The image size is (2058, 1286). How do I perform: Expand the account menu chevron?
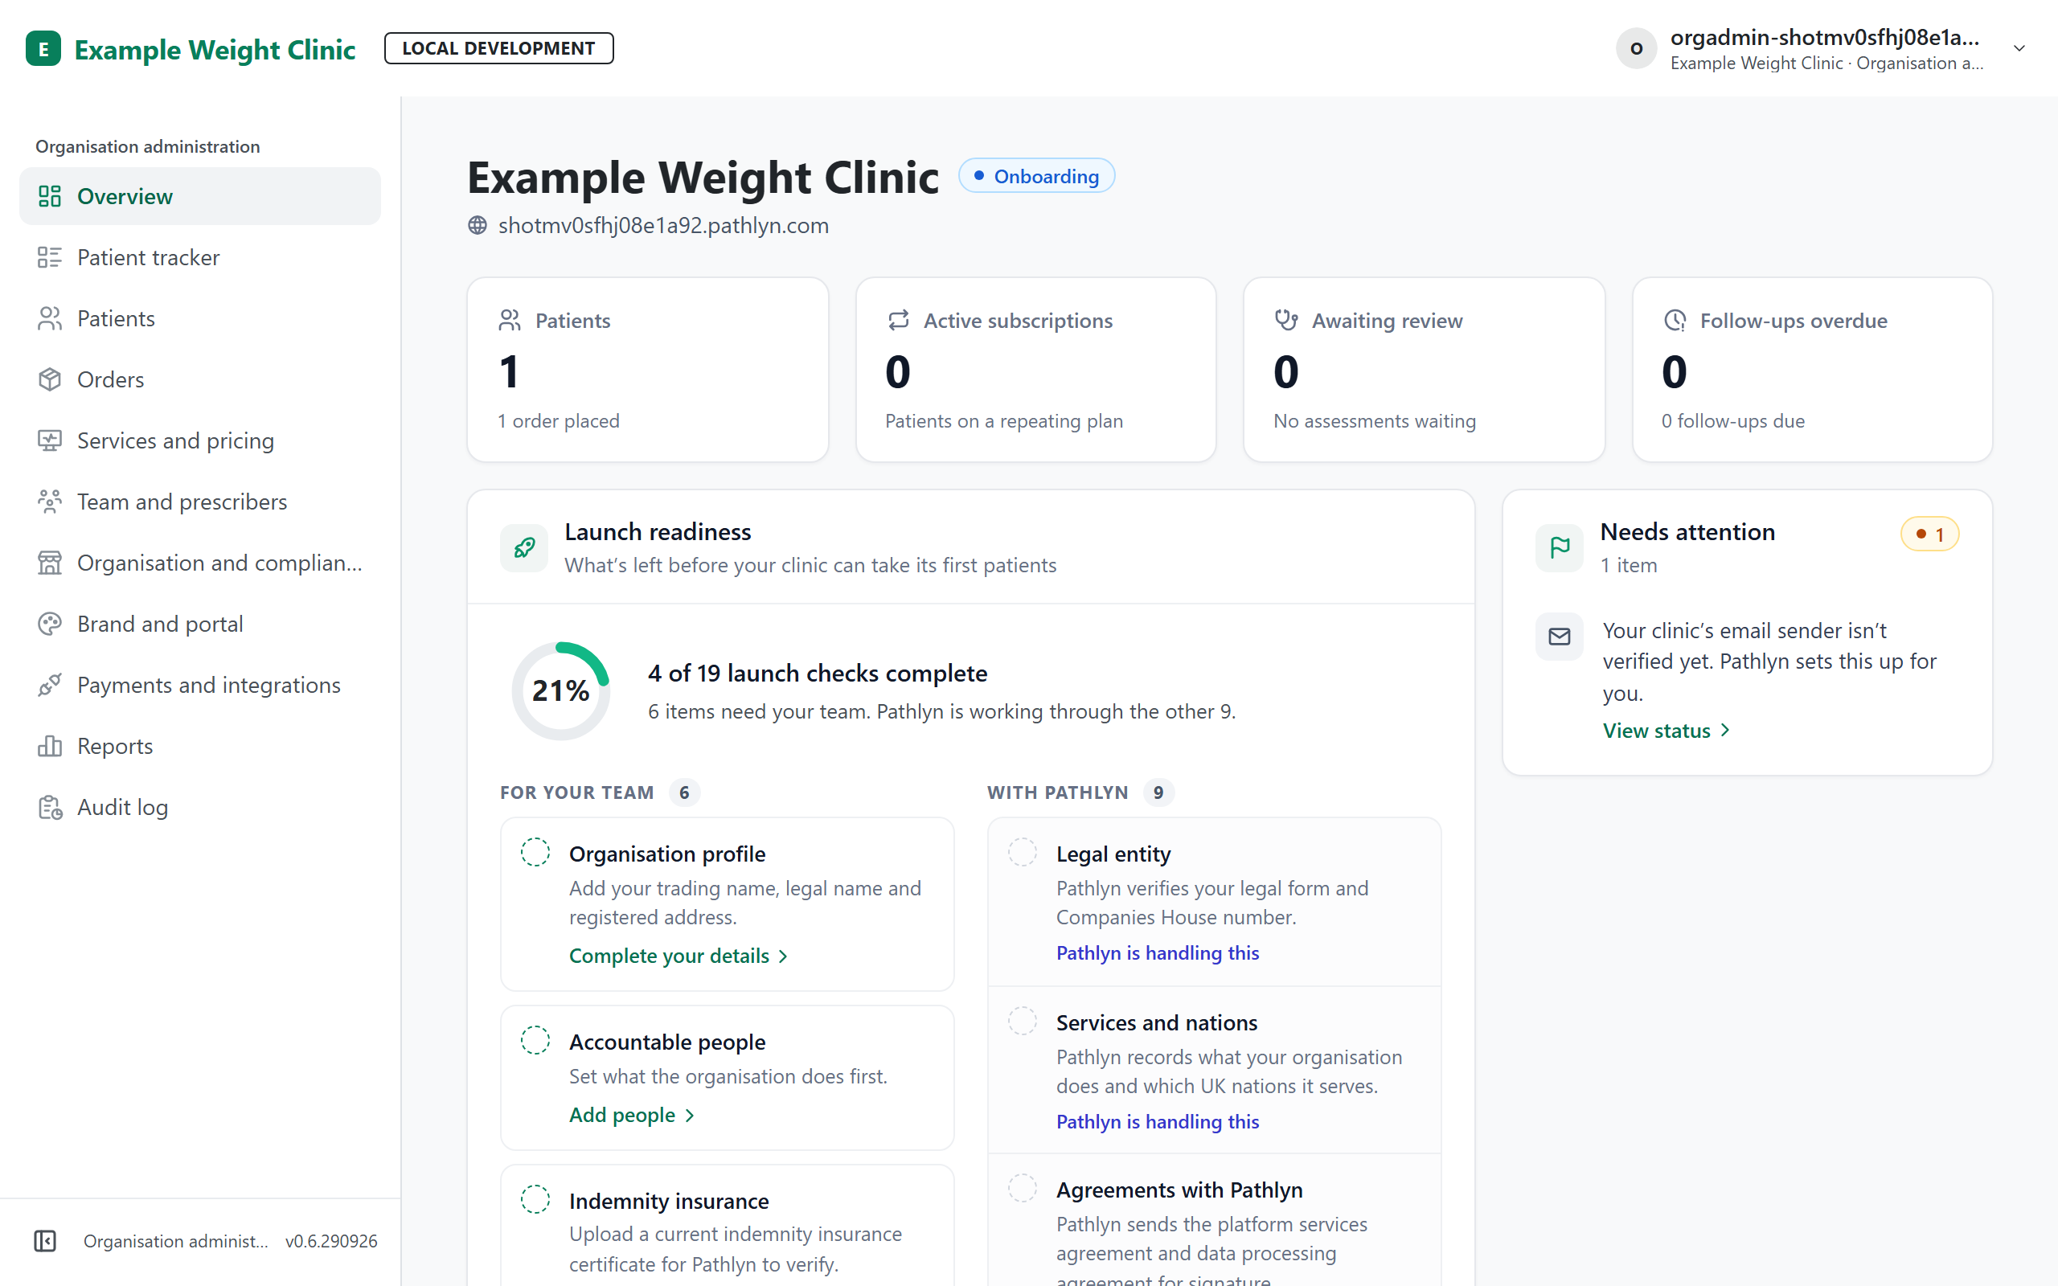click(x=2019, y=48)
